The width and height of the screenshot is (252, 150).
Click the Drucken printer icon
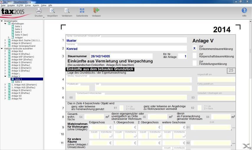point(39,11)
